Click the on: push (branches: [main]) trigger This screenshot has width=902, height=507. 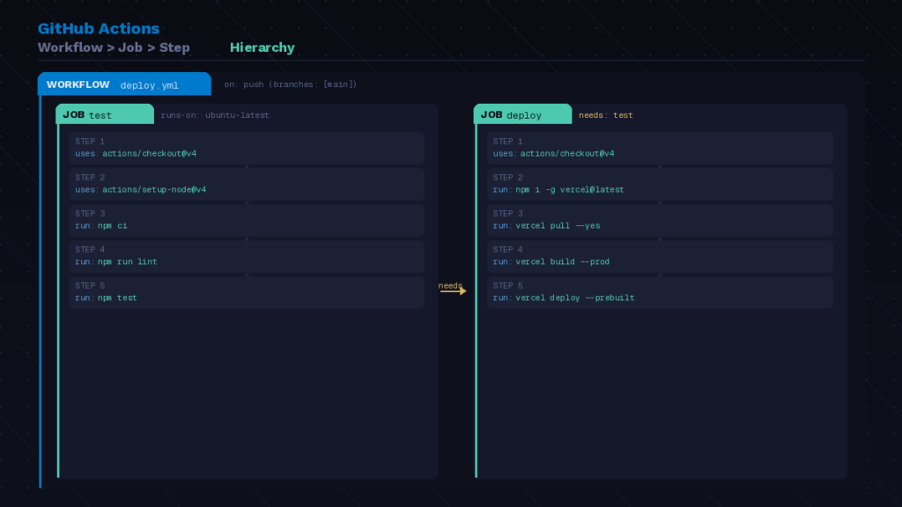[291, 84]
